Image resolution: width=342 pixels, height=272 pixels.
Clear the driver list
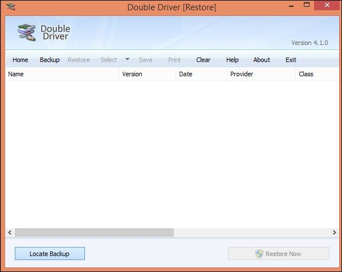pyautogui.click(x=203, y=60)
